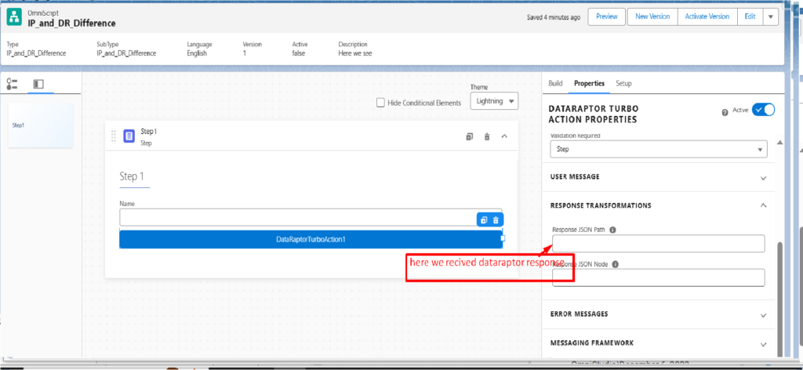Click the 'Saved 4 minutes ago' text
The height and width of the screenshot is (370, 803).
tap(554, 17)
